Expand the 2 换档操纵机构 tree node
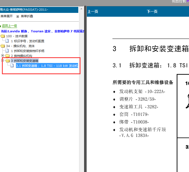The height and width of the screenshot is (172, 189). (x=2, y=55)
